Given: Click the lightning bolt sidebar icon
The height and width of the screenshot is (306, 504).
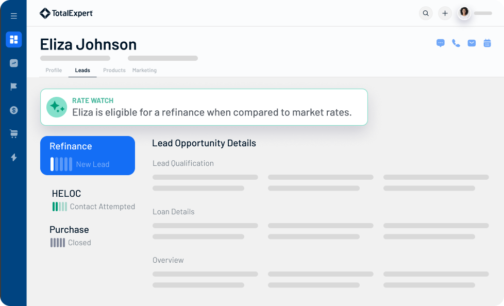Looking at the screenshot, I should point(13,157).
